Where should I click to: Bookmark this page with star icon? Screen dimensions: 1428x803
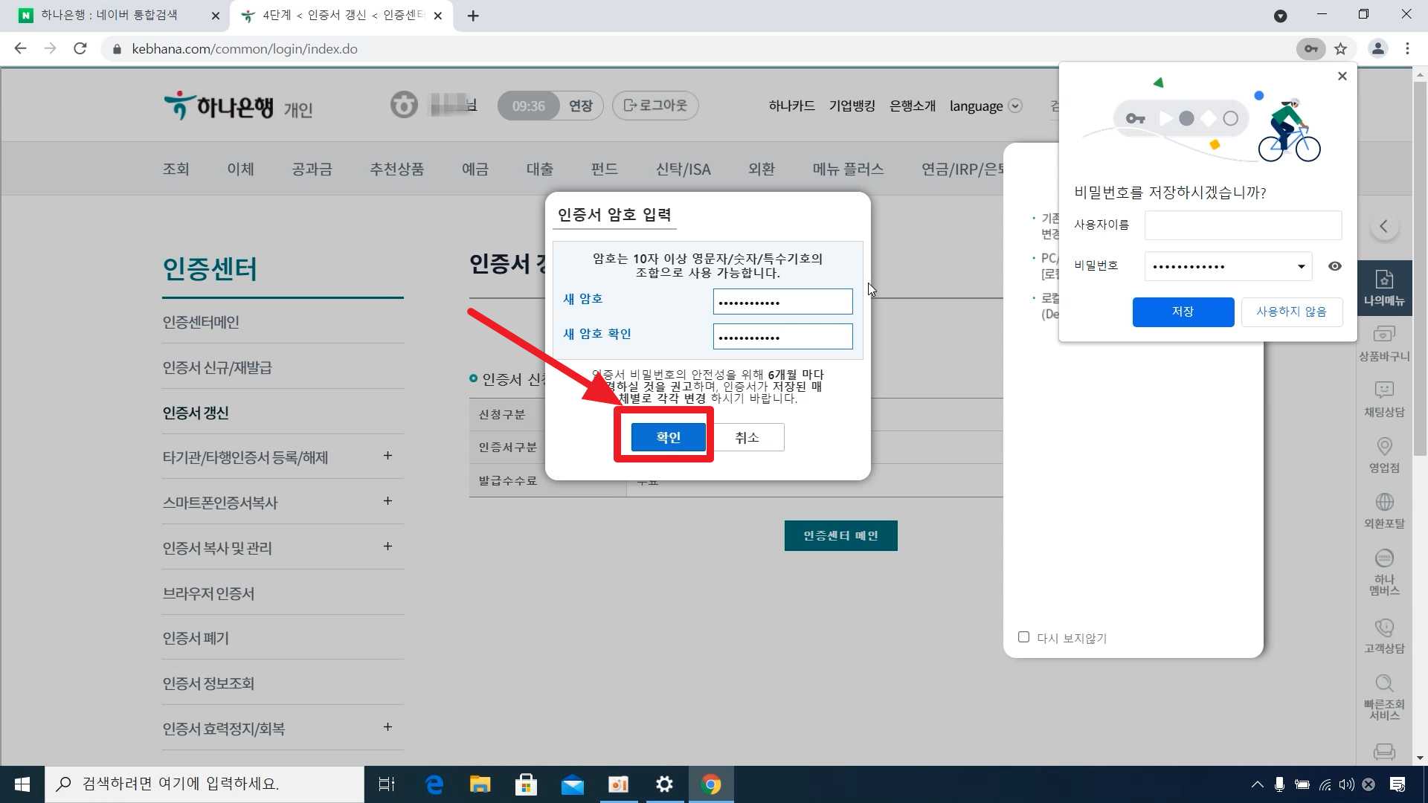point(1340,49)
